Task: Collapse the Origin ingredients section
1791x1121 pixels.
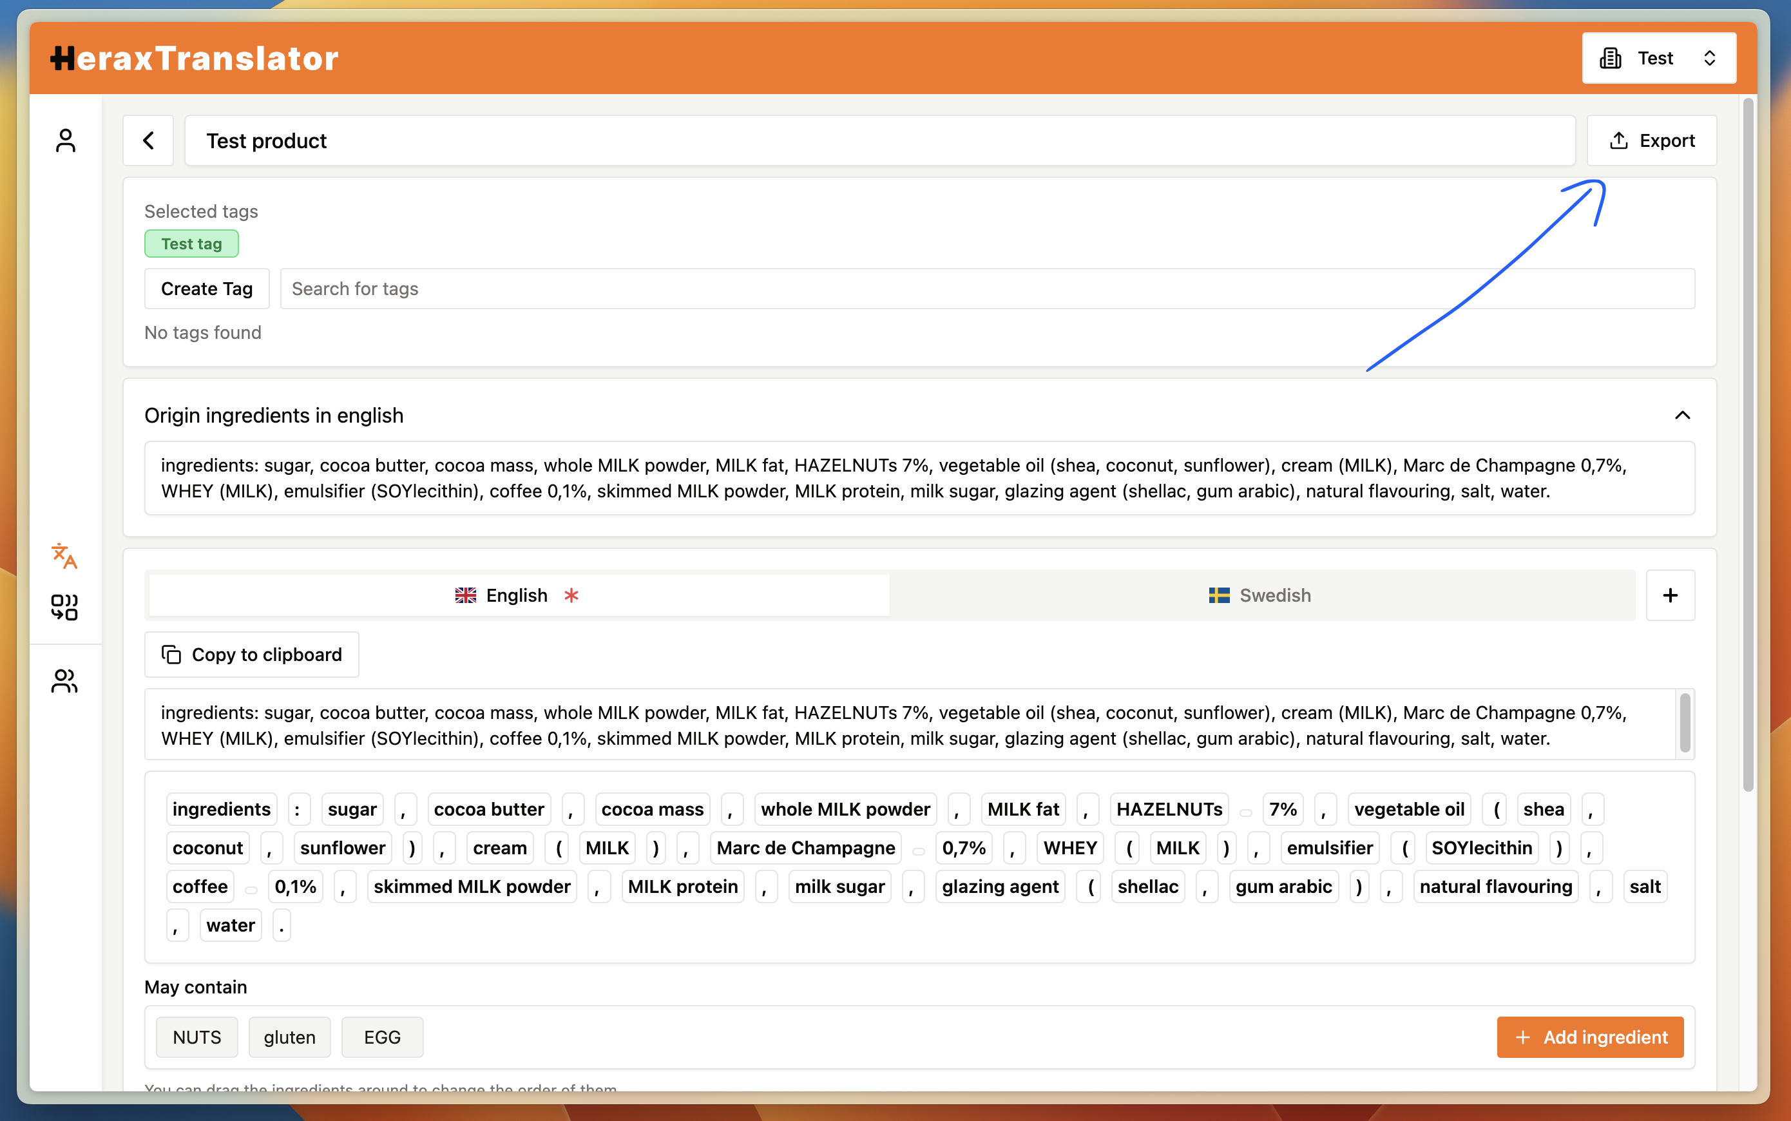Action: [1682, 415]
